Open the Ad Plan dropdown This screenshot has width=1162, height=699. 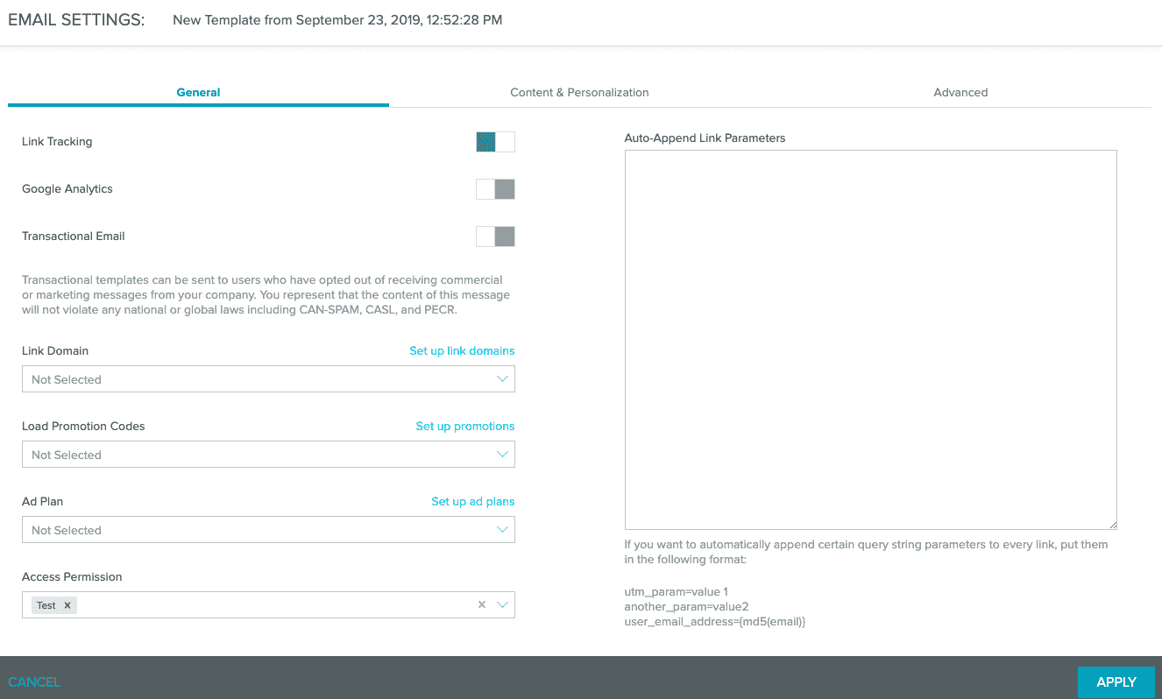click(x=268, y=530)
